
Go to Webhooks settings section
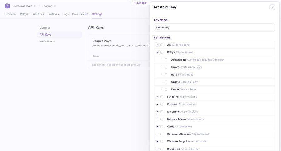(x=47, y=41)
